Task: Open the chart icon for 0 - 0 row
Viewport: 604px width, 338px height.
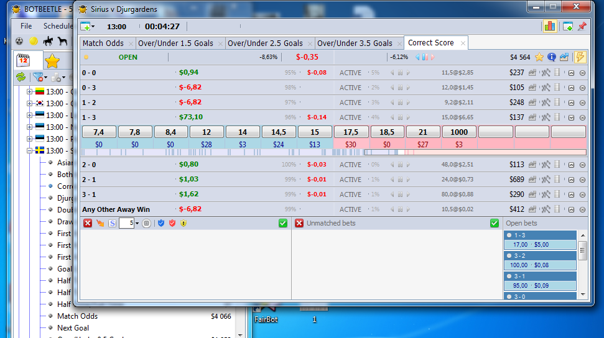Action: click(x=532, y=73)
